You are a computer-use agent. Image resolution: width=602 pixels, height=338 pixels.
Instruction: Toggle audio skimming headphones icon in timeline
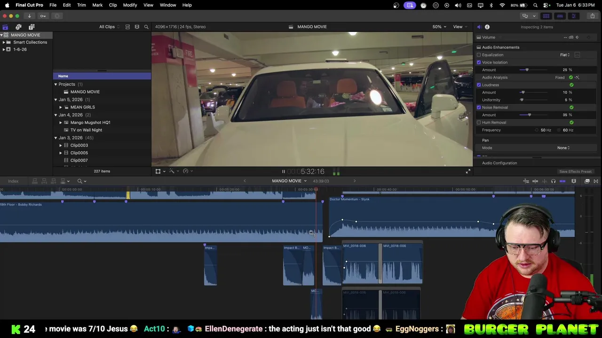tap(553, 181)
